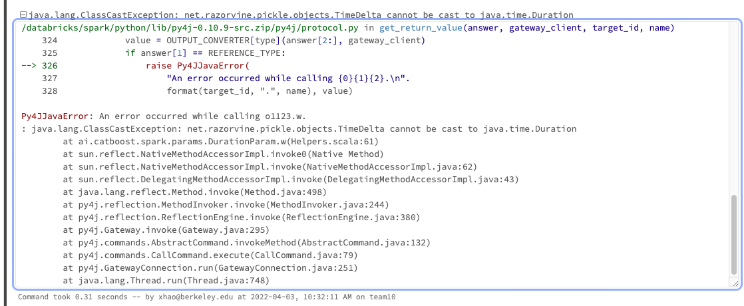Image resolution: width=744 pixels, height=306 pixels.
Task: Click line 325 REFERENCE_TYPE condition
Action: 163,53
